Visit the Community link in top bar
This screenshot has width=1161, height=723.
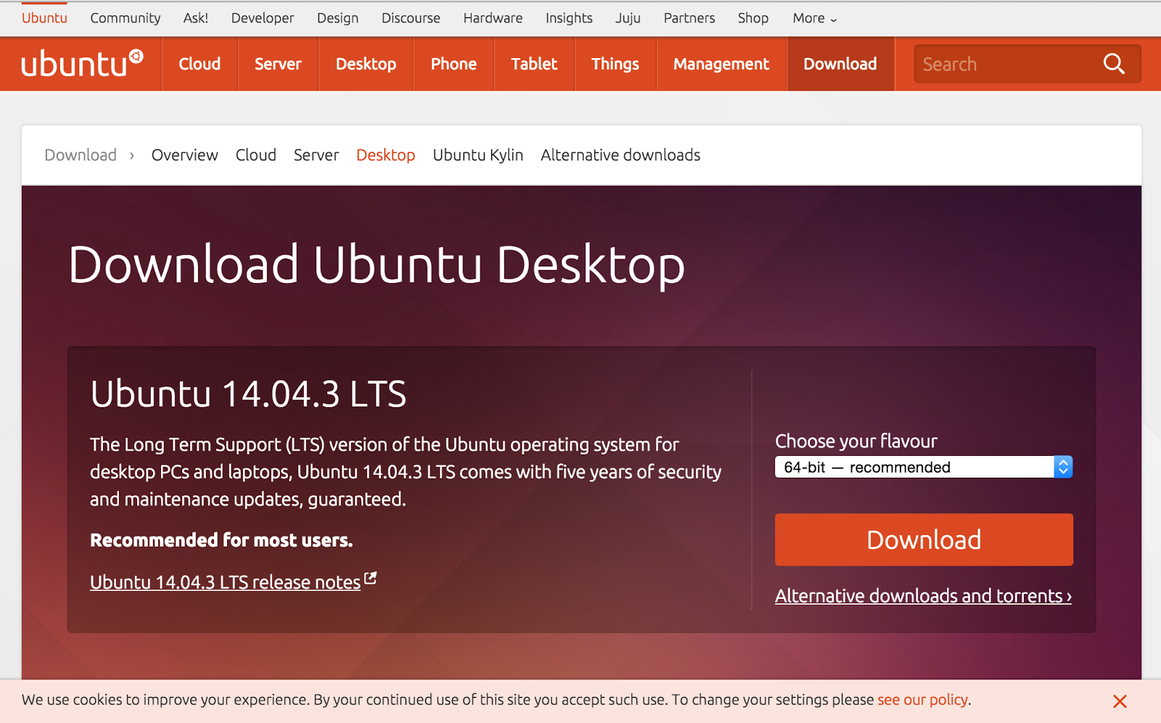[126, 18]
